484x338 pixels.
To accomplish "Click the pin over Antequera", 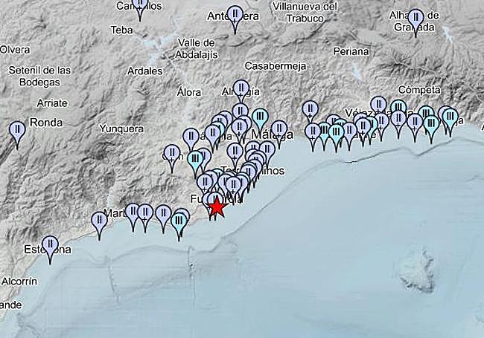I will tap(235, 15).
